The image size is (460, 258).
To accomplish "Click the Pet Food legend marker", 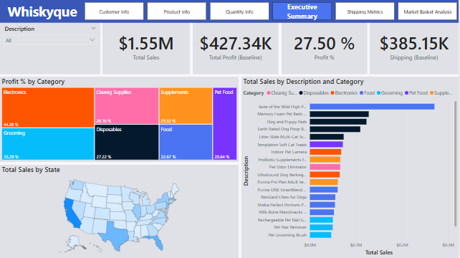I will [x=406, y=93].
